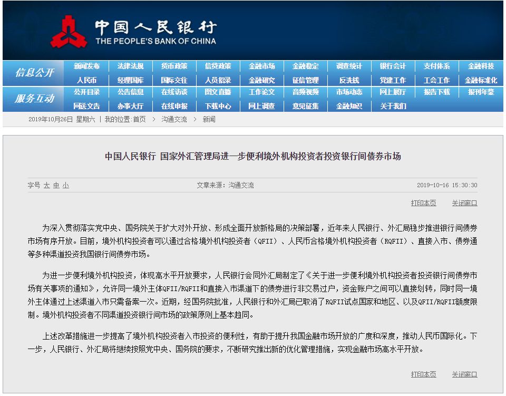
Task: Open the 新闻发布 menu item
Action: [86, 66]
